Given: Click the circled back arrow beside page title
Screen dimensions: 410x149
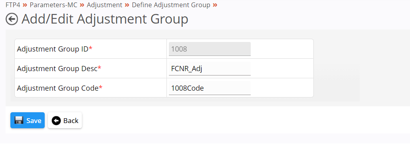Looking at the screenshot, I should (12, 20).
